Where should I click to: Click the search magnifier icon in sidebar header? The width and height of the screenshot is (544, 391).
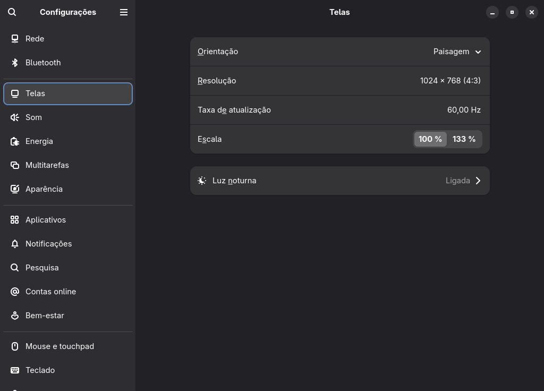pos(12,12)
